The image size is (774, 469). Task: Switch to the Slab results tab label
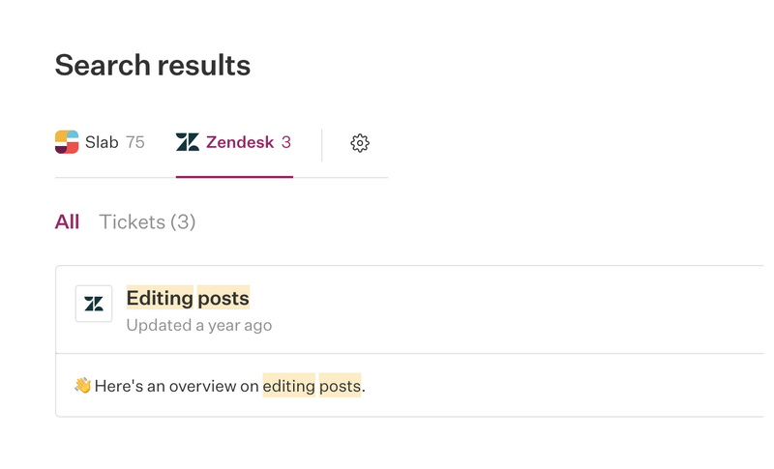[x=102, y=142]
